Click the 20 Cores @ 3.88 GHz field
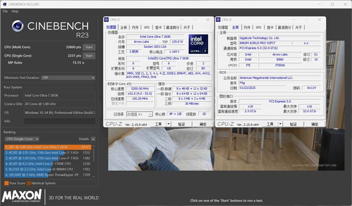Image resolution: width=352 pixels, height=206 pixels. point(60,104)
